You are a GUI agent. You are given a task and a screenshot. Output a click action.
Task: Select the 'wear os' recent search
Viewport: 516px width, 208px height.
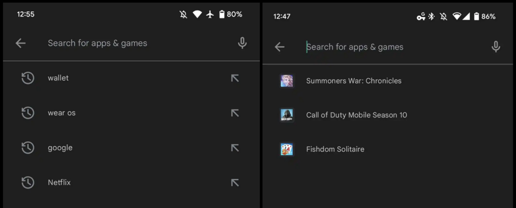pyautogui.click(x=132, y=113)
